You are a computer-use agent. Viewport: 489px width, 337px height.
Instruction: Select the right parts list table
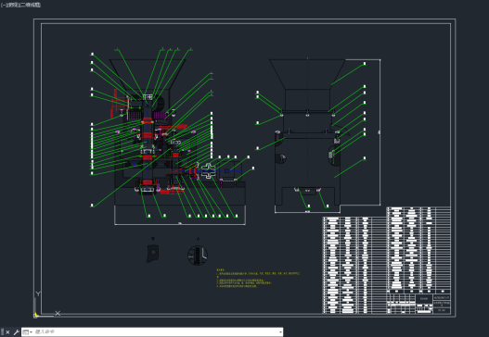[418, 248]
